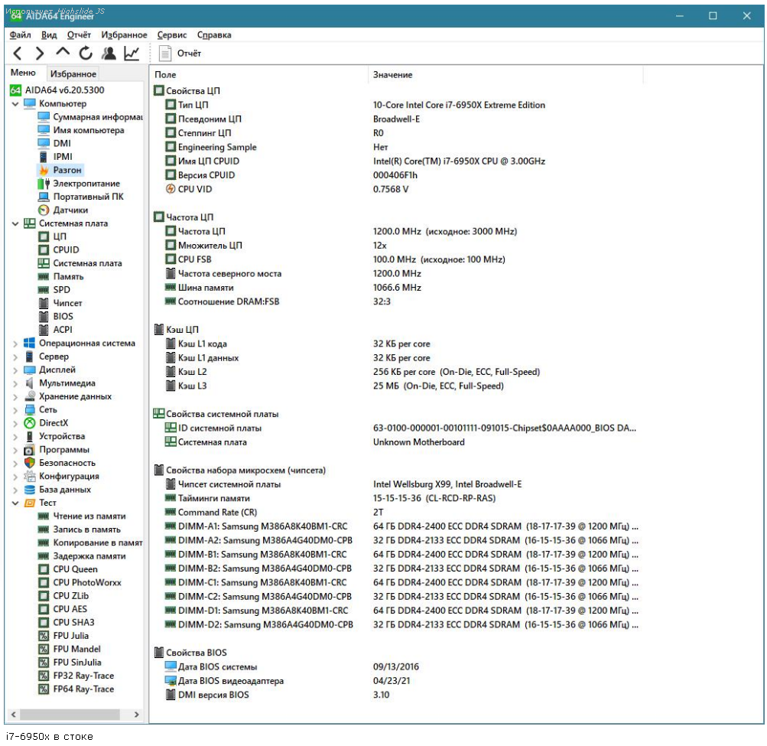Viewport: 767px width, 746px height.
Task: Select the Датчики sensor item
Action: tap(70, 210)
